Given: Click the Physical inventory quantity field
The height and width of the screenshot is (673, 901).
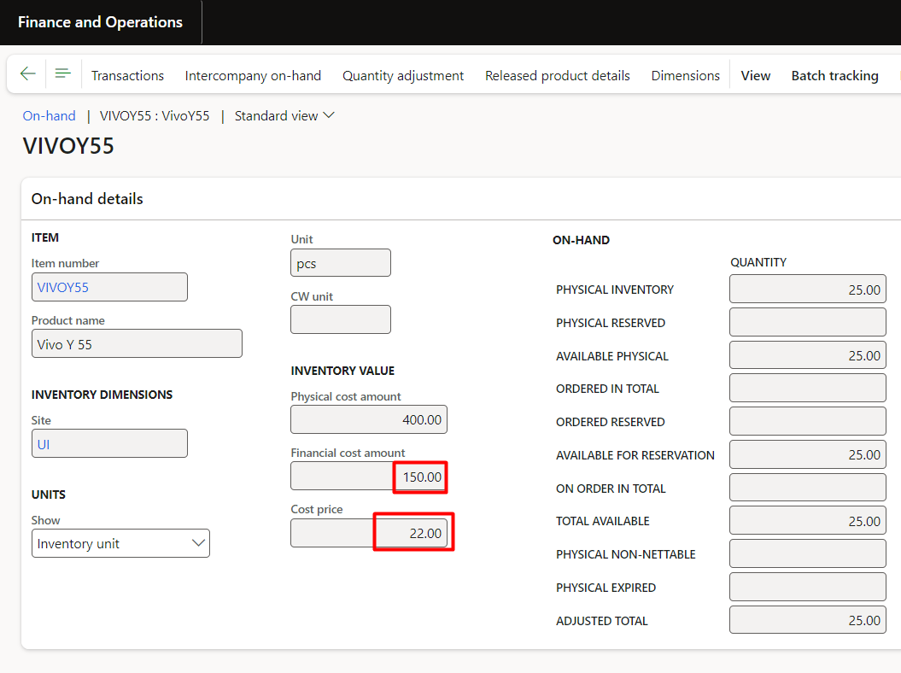Looking at the screenshot, I should pyautogui.click(x=807, y=290).
